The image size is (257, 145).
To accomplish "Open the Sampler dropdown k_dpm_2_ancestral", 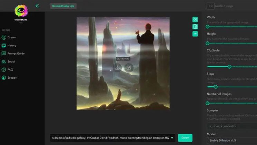I will pyautogui.click(x=232, y=126).
